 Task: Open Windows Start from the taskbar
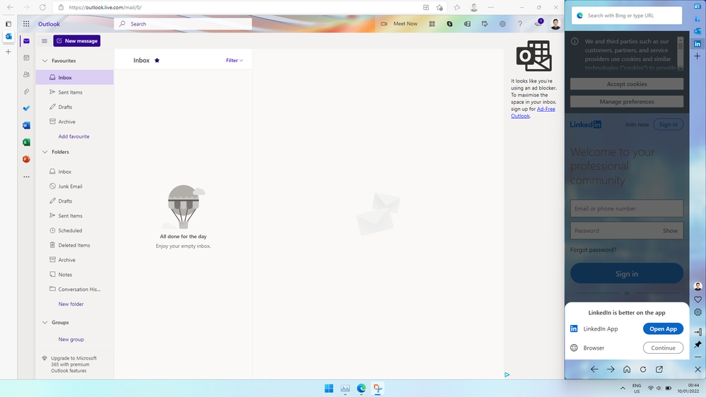329,389
